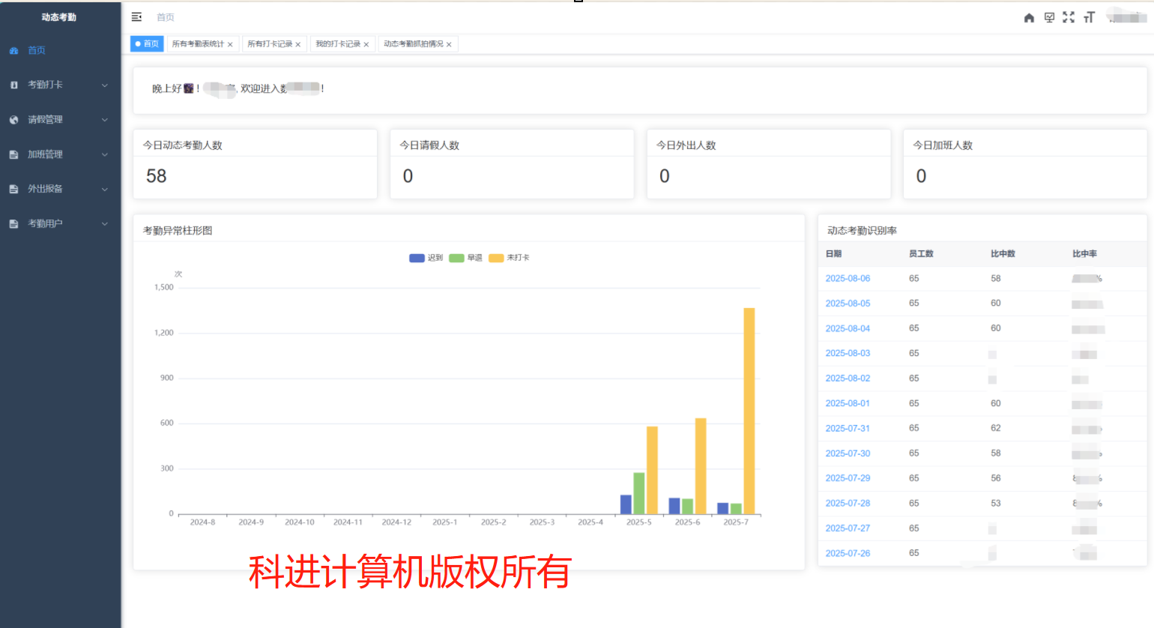Click the 首页 dashboard icon in sidebar
1154x628 pixels.
(13, 50)
